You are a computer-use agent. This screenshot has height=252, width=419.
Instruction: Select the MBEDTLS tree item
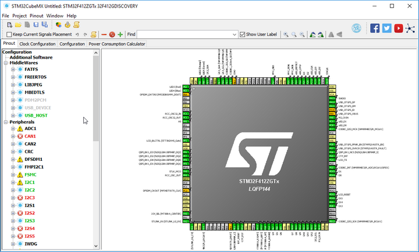(x=34, y=92)
